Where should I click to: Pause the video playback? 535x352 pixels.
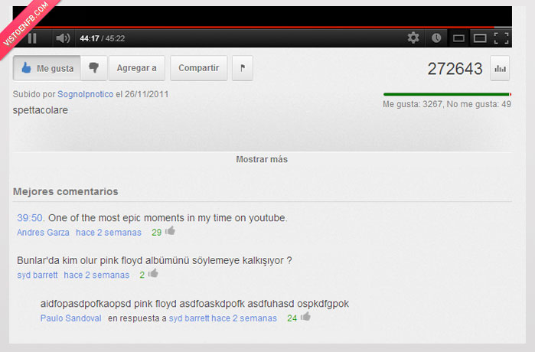coord(32,38)
